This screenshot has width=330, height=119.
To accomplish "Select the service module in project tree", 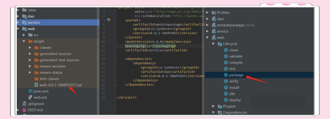I will (34, 23).
